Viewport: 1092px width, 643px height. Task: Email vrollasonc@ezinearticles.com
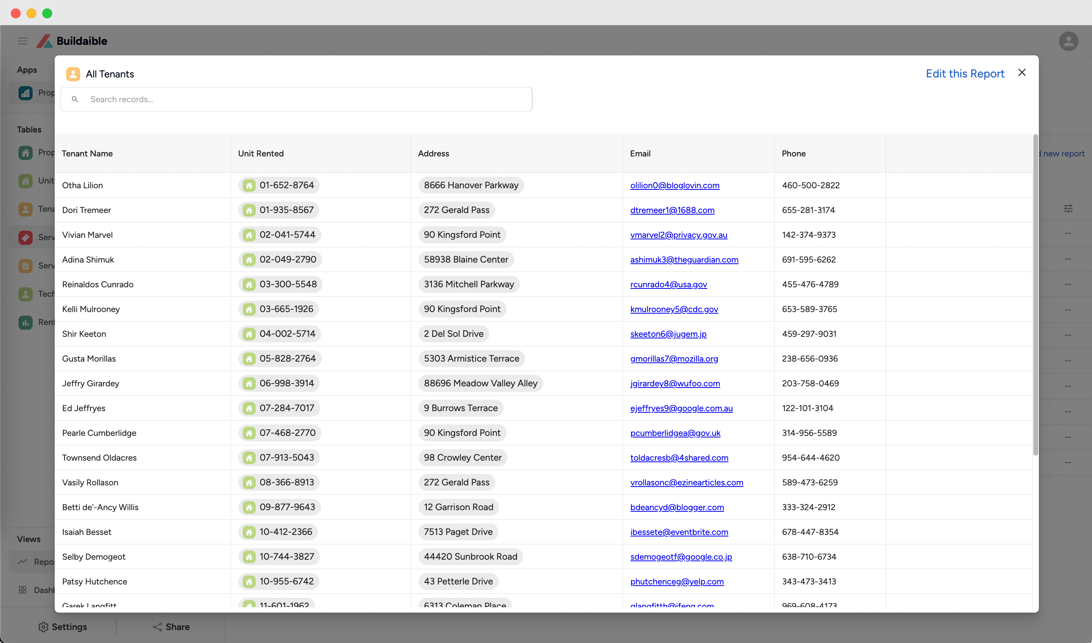coord(686,482)
